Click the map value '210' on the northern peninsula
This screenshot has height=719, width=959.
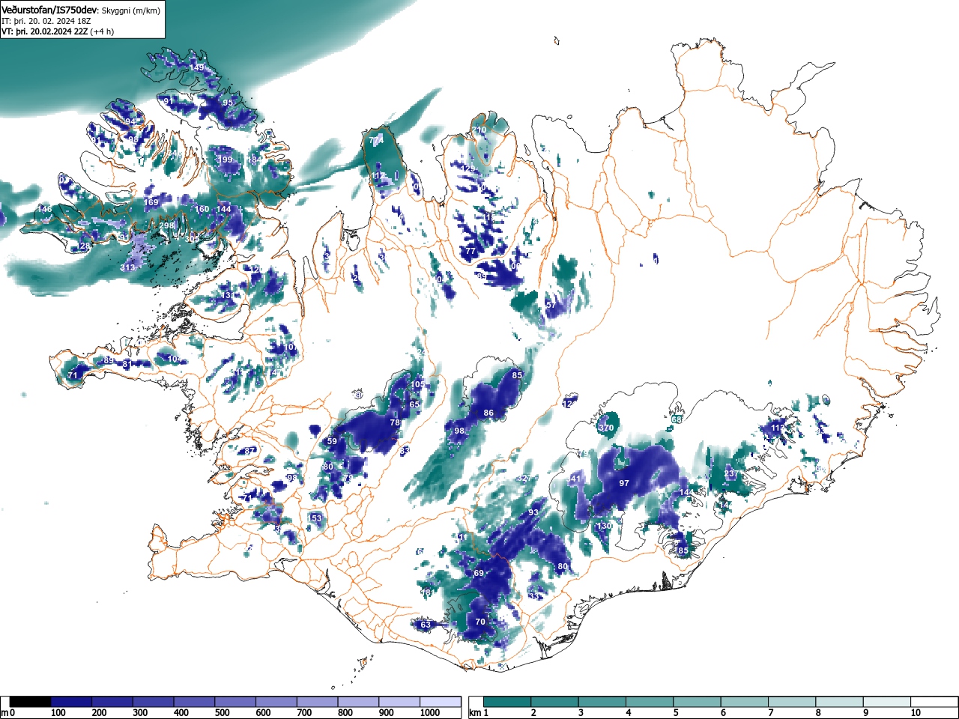click(479, 130)
